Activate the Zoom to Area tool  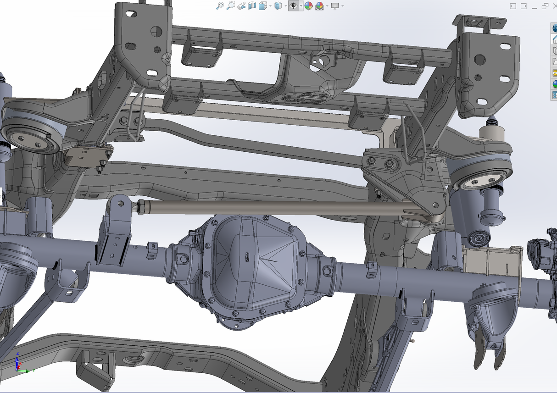(x=231, y=6)
